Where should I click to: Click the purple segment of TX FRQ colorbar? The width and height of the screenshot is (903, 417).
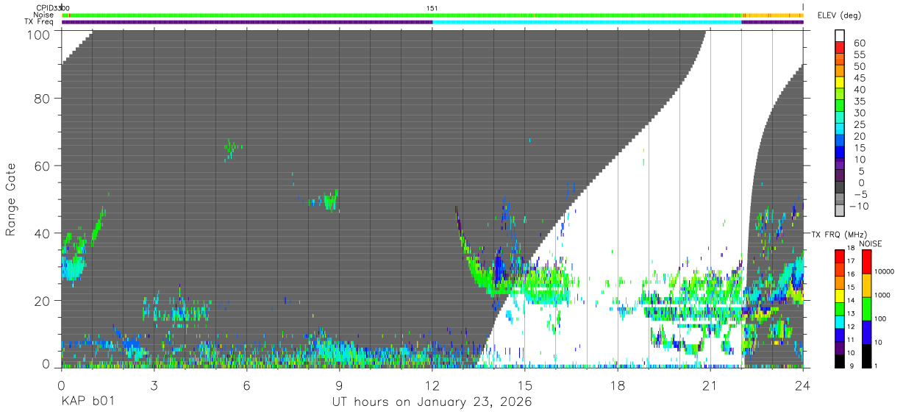click(840, 349)
